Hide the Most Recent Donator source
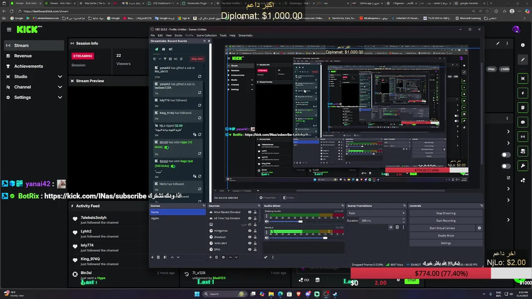532x299 pixels. pyautogui.click(x=250, y=212)
